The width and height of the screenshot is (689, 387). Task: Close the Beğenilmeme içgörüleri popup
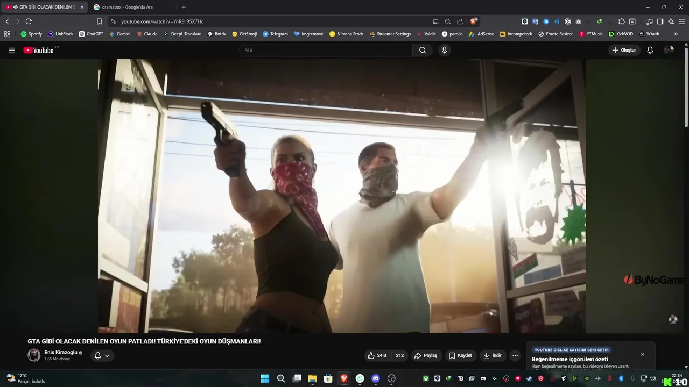point(642,354)
